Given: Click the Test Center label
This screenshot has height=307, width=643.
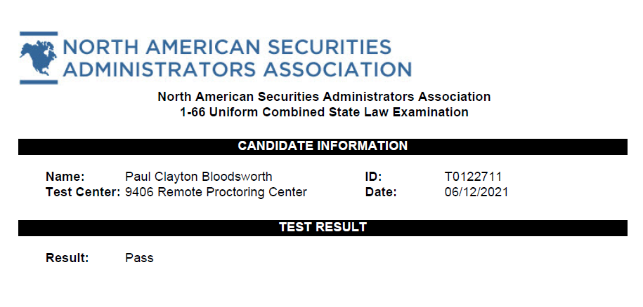Looking at the screenshot, I should 83,192.
